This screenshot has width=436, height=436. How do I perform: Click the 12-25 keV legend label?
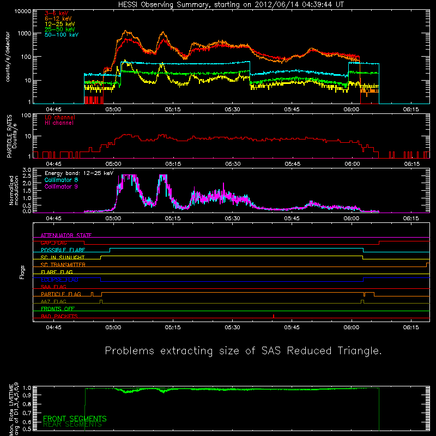(59, 24)
